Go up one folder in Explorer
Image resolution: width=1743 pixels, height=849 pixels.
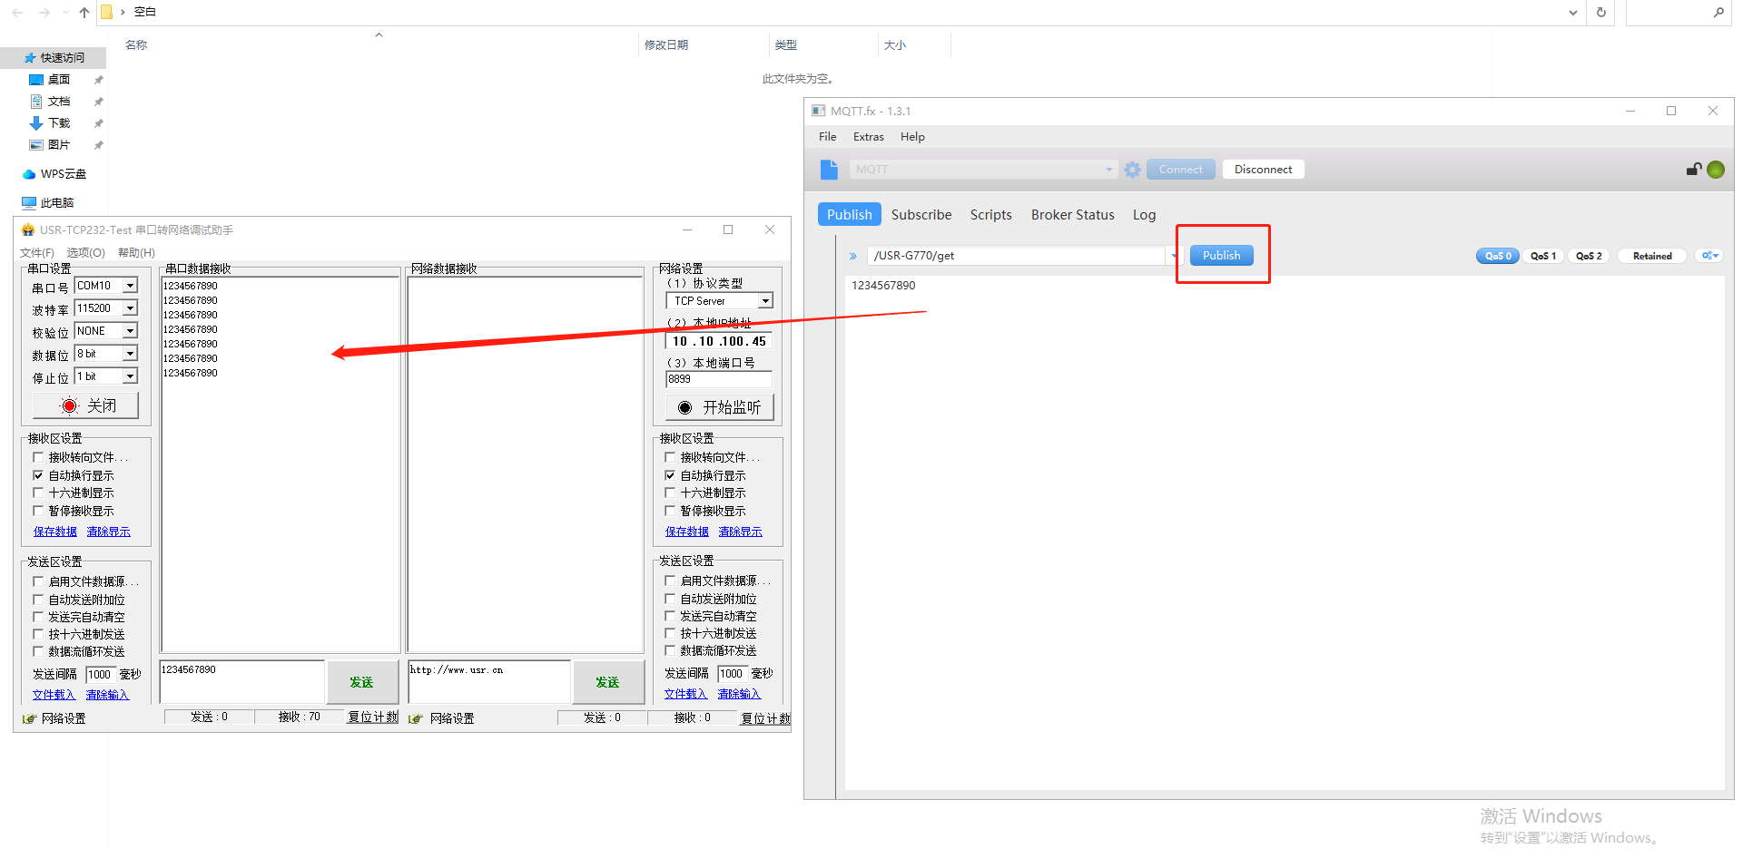[84, 13]
